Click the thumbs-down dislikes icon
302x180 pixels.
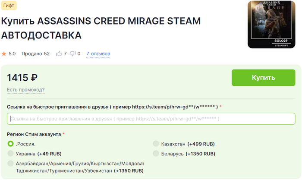72,54
